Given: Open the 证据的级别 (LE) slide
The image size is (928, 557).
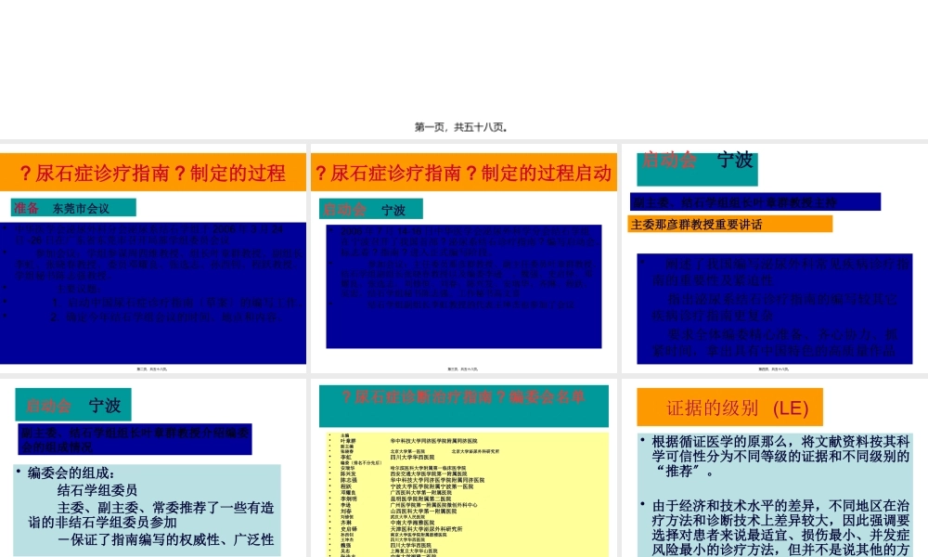Looking at the screenshot, I should pyautogui.click(x=730, y=408).
